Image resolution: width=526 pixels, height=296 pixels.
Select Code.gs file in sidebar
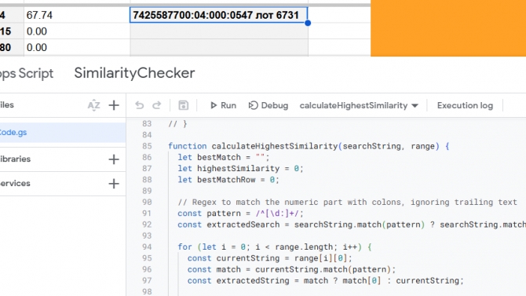tap(63, 132)
